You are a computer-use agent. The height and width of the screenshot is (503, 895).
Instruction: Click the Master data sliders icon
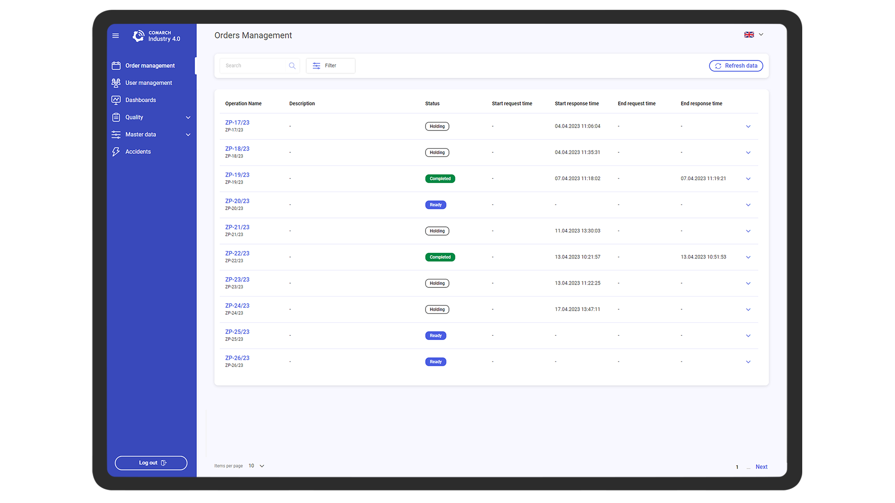point(116,135)
